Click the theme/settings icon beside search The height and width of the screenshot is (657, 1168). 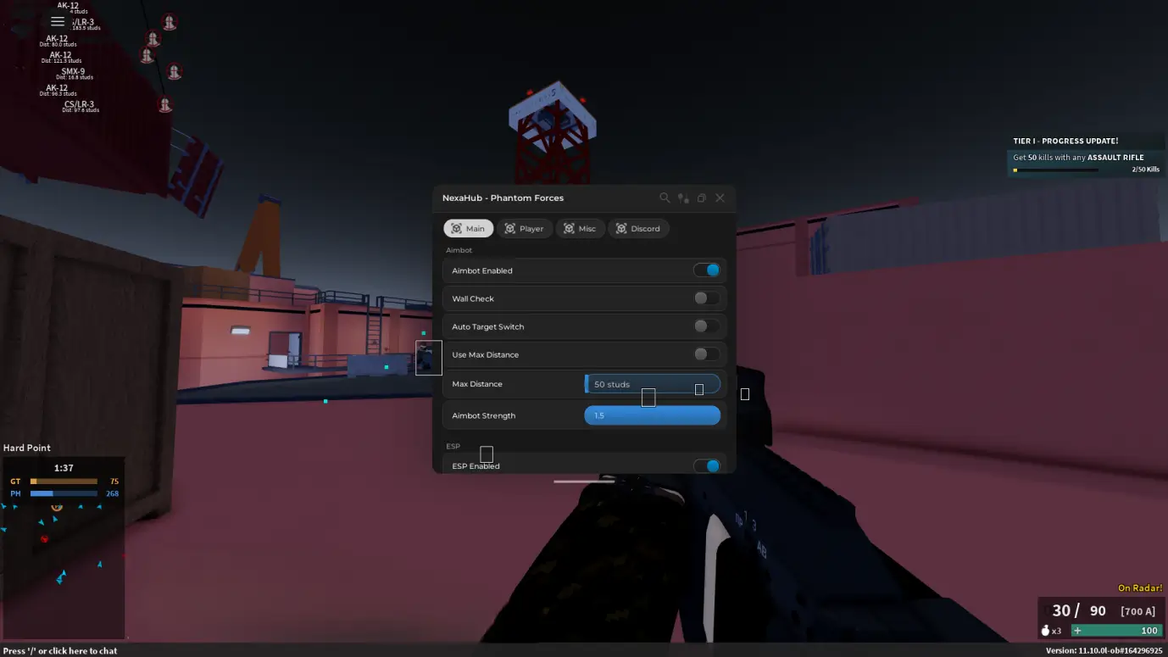(x=683, y=198)
